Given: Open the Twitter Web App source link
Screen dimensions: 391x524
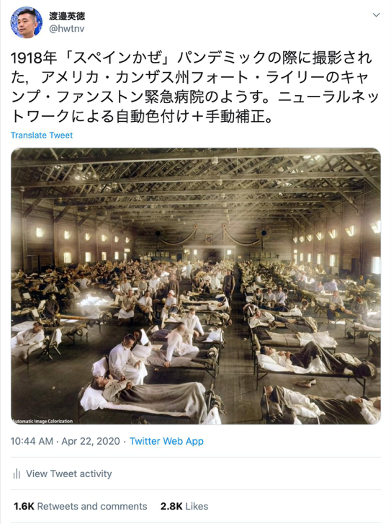Looking at the screenshot, I should click(166, 441).
